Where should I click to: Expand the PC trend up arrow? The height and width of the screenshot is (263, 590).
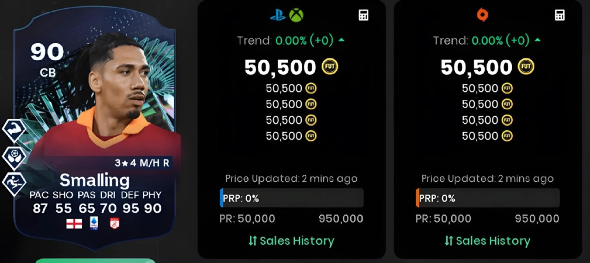pyautogui.click(x=537, y=40)
